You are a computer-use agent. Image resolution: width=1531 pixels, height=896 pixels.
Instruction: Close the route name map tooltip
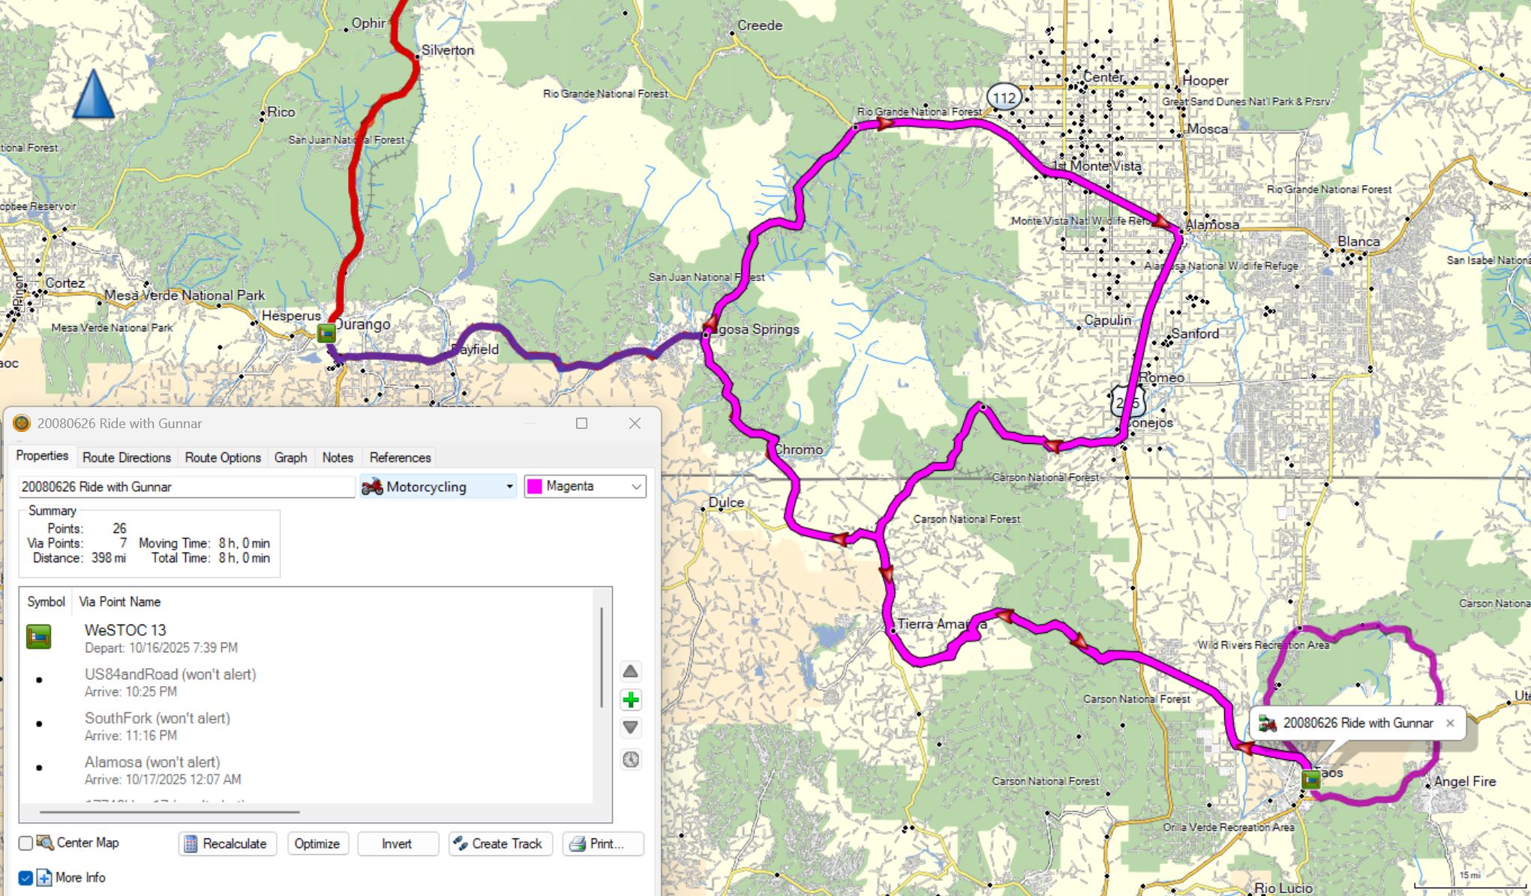(x=1450, y=724)
